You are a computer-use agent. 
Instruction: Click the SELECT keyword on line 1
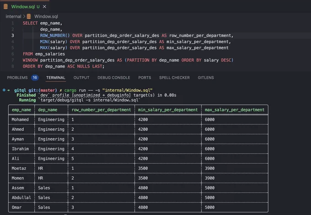[x=30, y=23]
